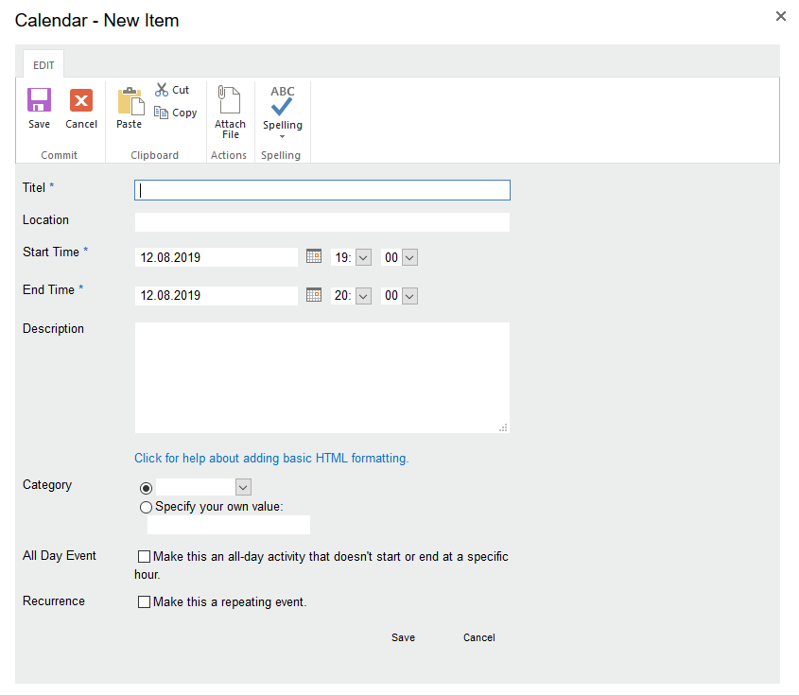
Task: Open the HTML formatting help link
Action: [271, 458]
